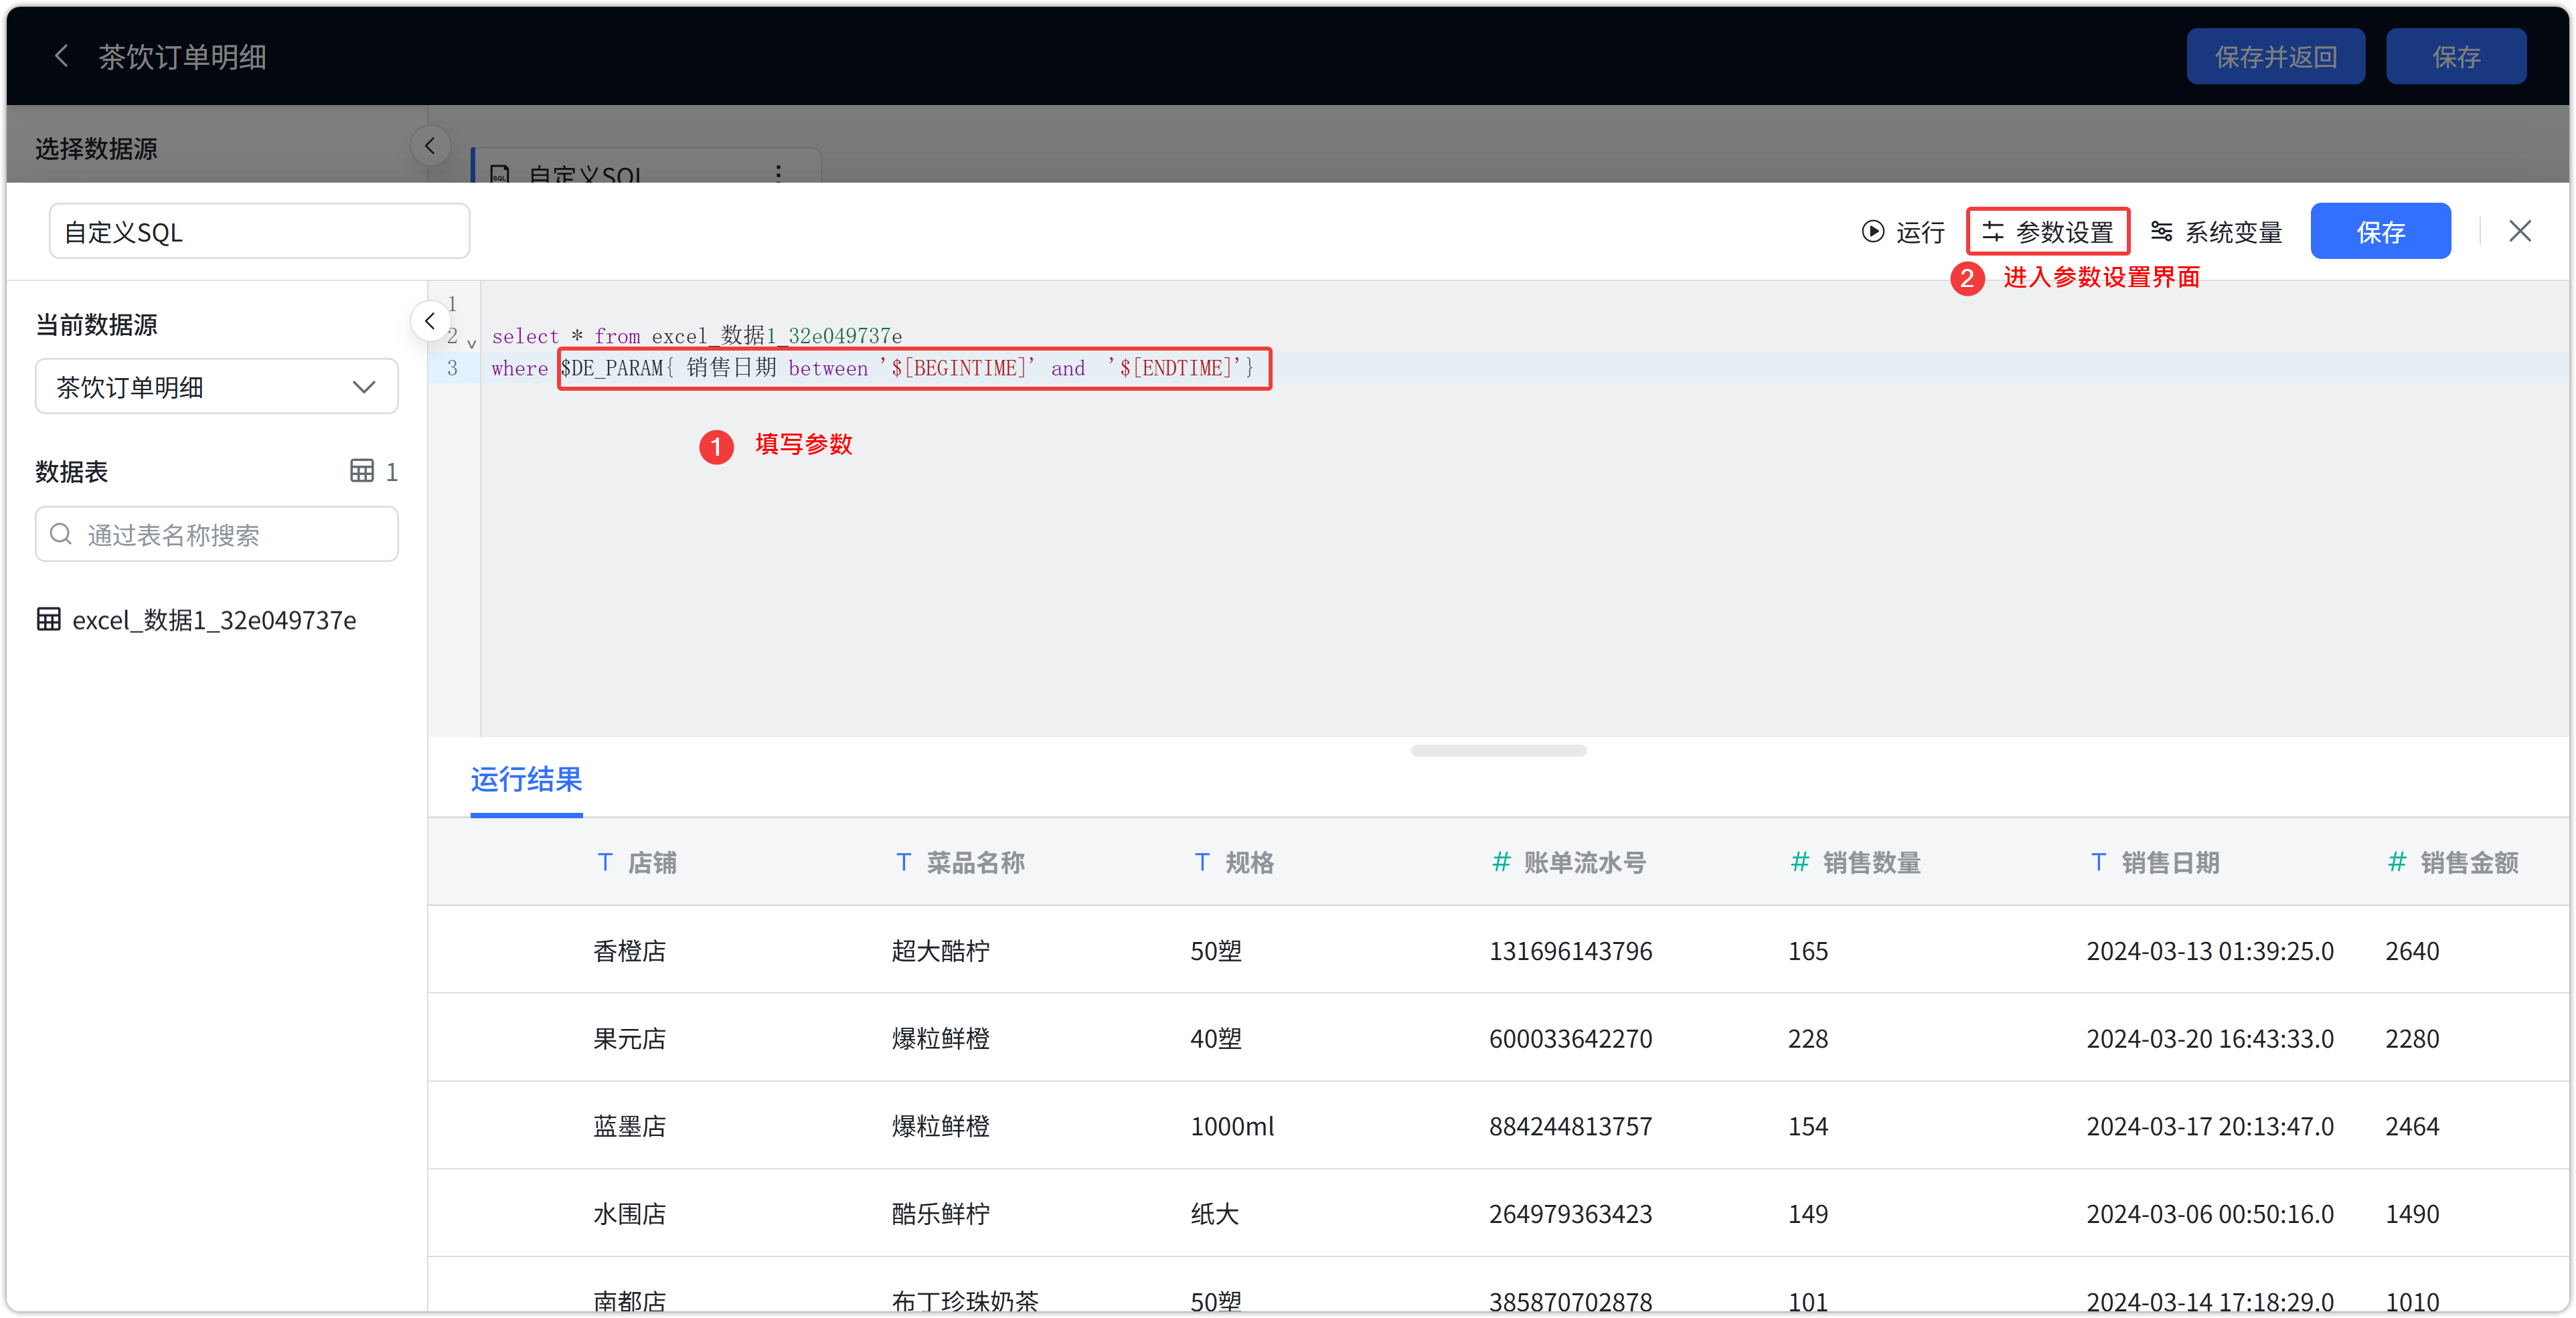
Task: Open 参数设置 parameter settings
Action: tap(2047, 232)
